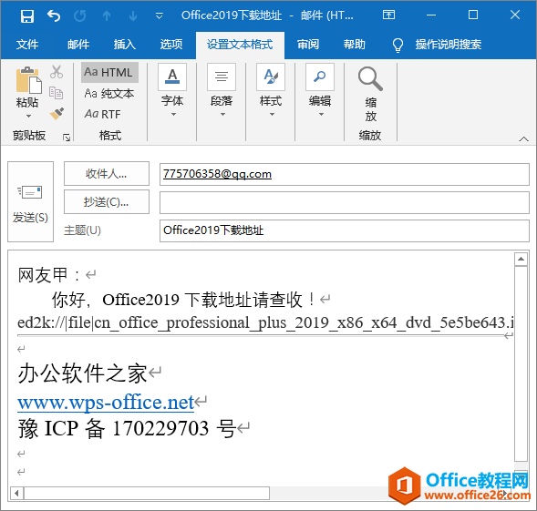Open the 样式 styles group

pos(271,77)
